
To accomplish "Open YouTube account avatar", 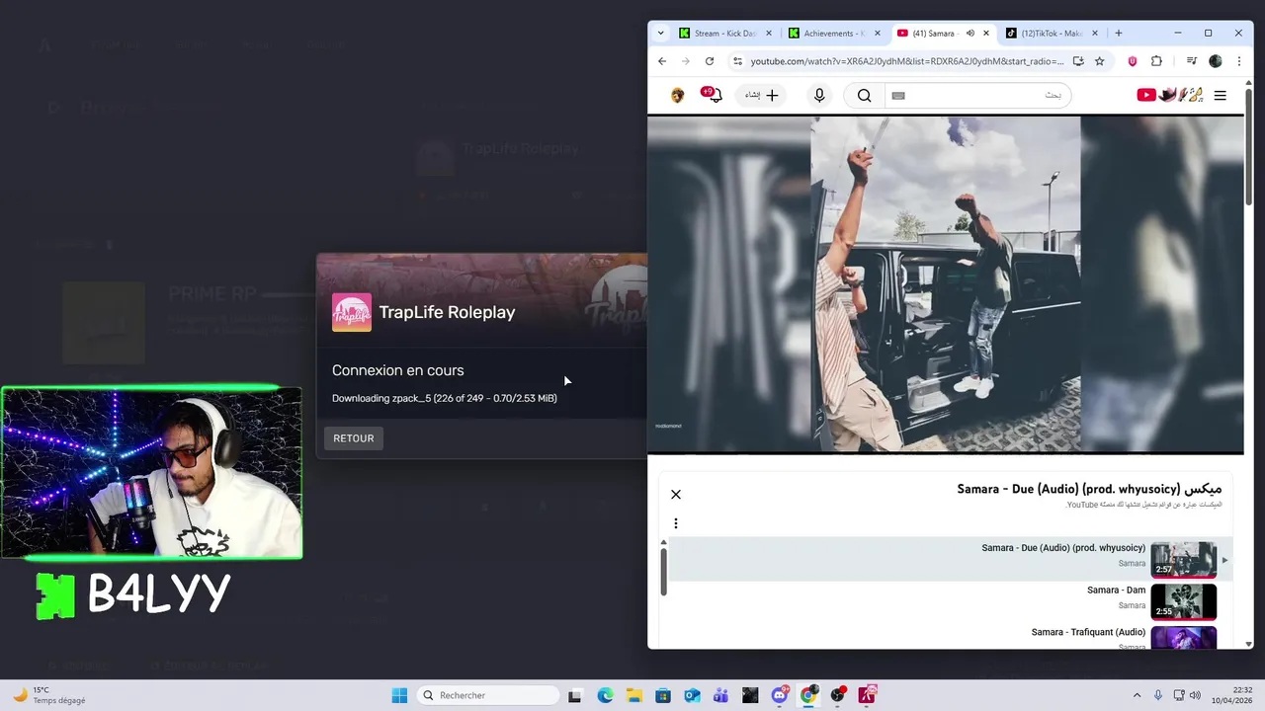I will tap(677, 95).
